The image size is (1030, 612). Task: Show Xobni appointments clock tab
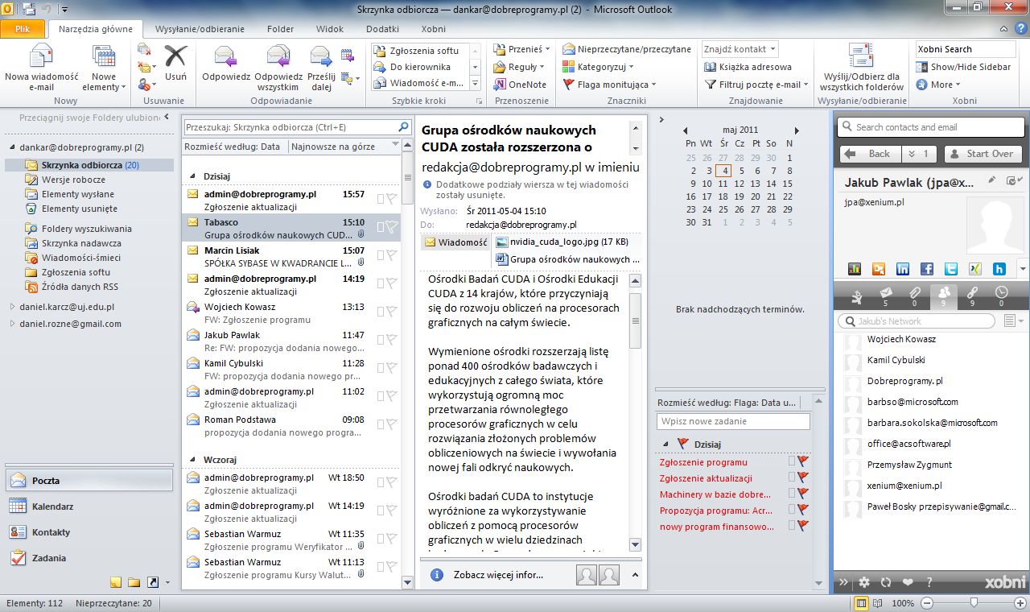pos(1001,296)
